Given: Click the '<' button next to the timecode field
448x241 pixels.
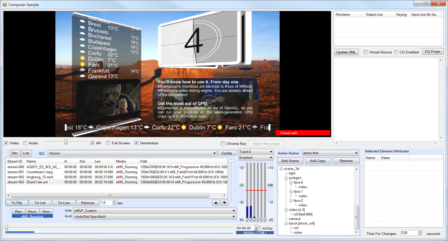Looking at the screenshot, I should point(257,228).
